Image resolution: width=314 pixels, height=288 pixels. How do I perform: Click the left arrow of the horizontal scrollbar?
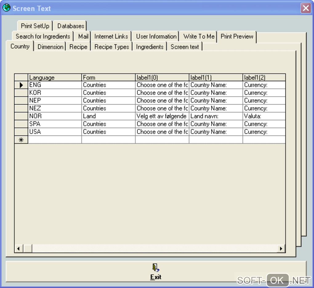pos(18,249)
